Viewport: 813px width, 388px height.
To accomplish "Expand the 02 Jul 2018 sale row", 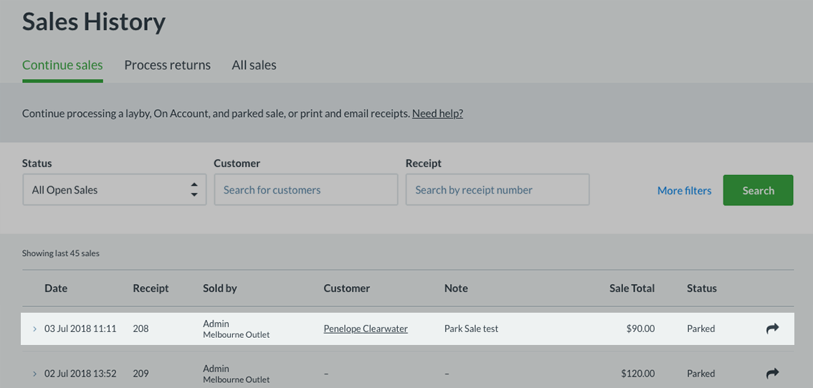I will coord(34,374).
